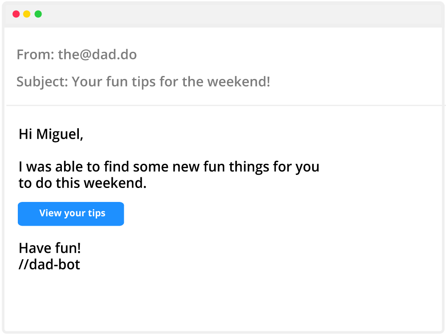
Task: Click the "From:" label
Action: point(35,55)
